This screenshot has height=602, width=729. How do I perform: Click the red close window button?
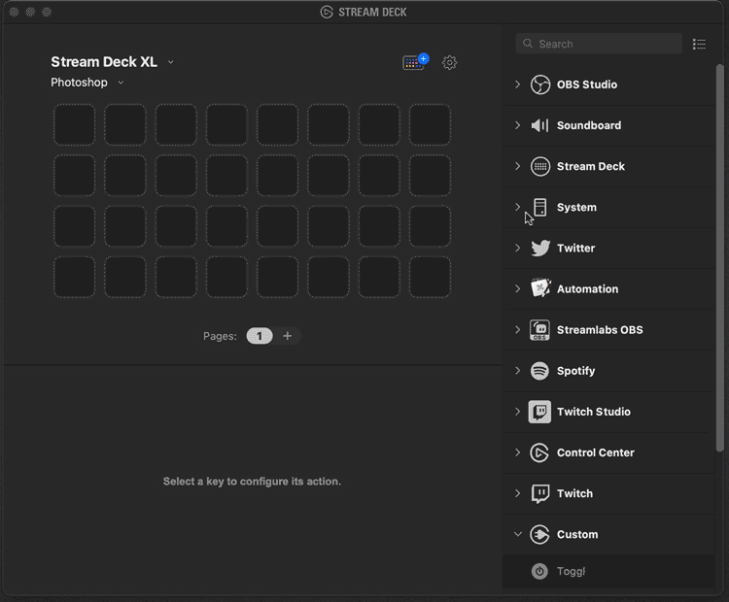click(14, 12)
